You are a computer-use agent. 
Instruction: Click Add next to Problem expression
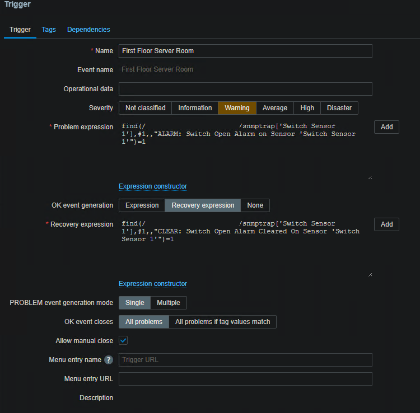[x=386, y=127]
